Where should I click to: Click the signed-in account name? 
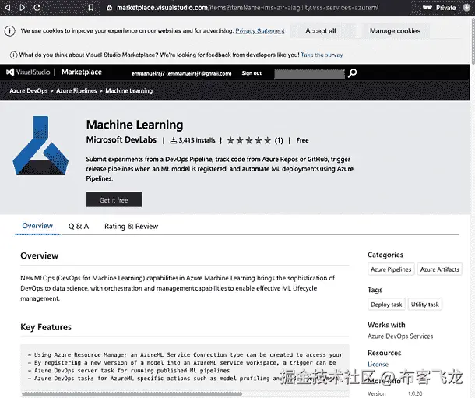181,73
